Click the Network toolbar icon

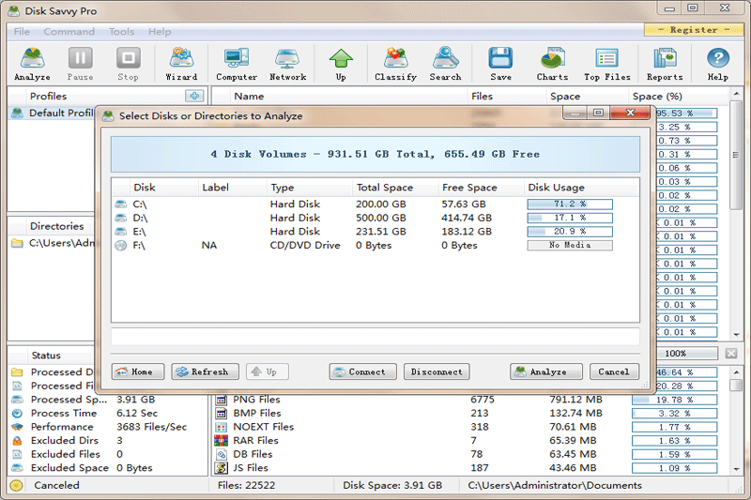coord(287,64)
